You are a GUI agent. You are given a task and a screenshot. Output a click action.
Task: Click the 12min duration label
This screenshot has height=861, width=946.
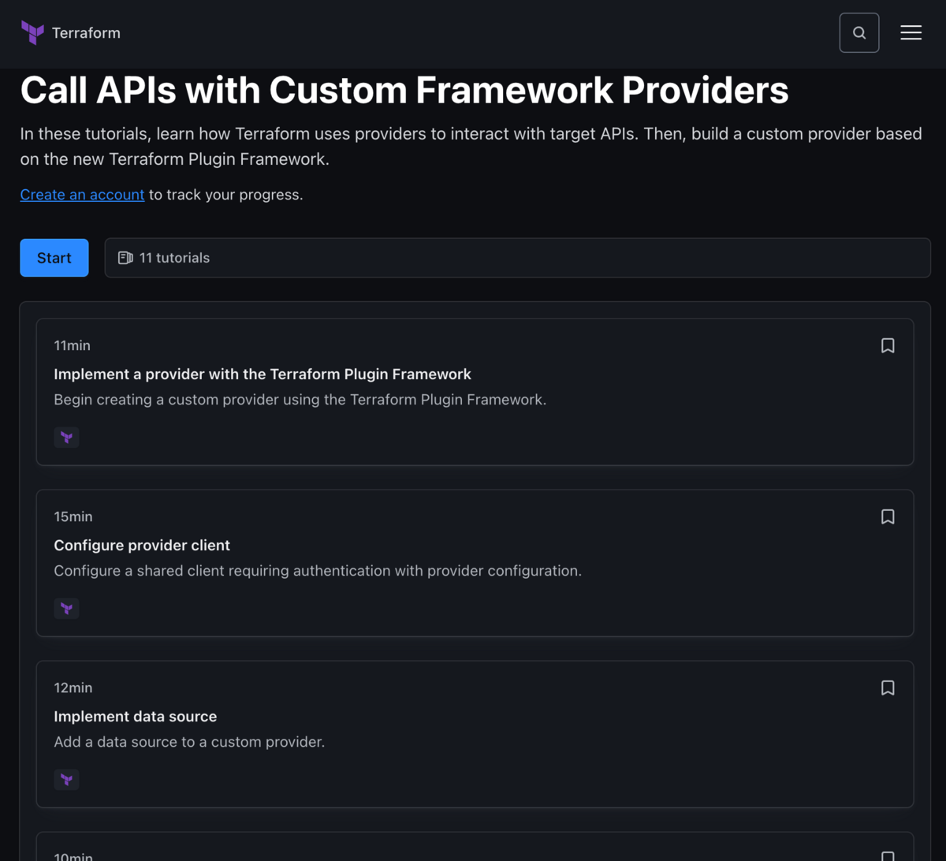coord(73,688)
